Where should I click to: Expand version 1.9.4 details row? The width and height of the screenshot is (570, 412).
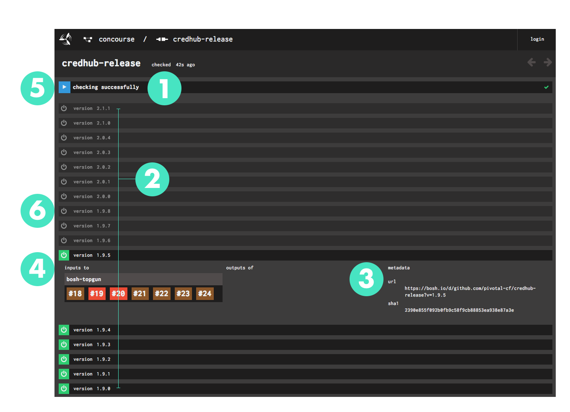pyautogui.click(x=293, y=330)
